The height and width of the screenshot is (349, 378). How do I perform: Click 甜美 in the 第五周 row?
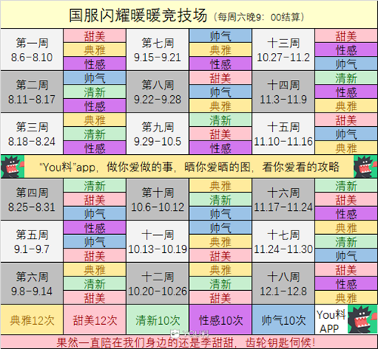94,255
